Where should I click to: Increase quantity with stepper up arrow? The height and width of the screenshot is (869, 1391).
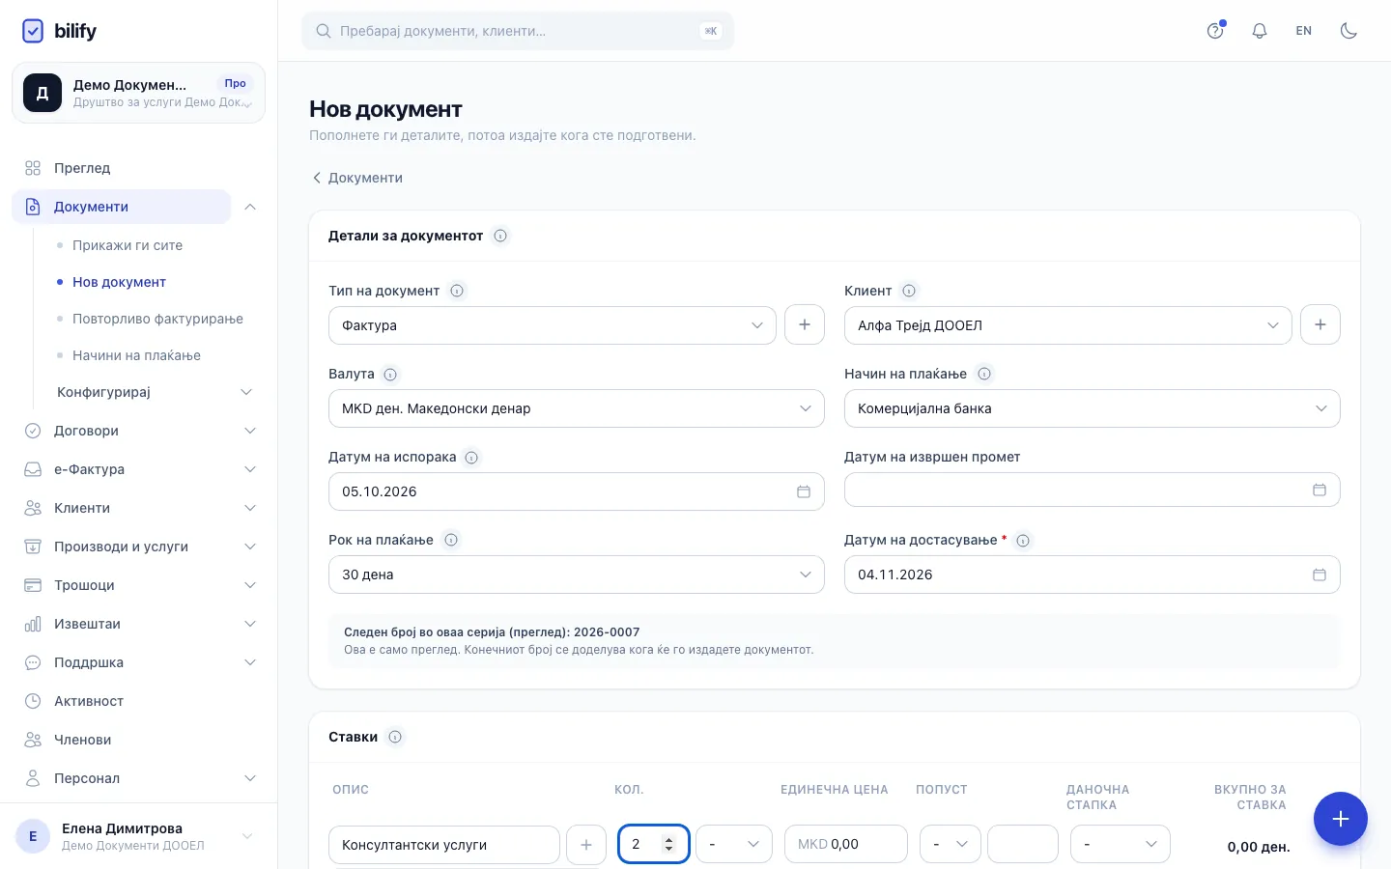point(668,839)
